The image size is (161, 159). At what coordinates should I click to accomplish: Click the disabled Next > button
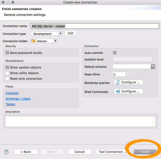52,152
